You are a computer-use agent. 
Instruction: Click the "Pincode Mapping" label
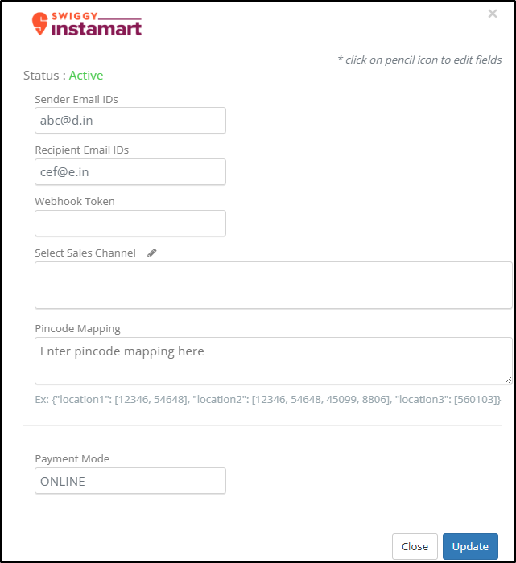pos(78,328)
